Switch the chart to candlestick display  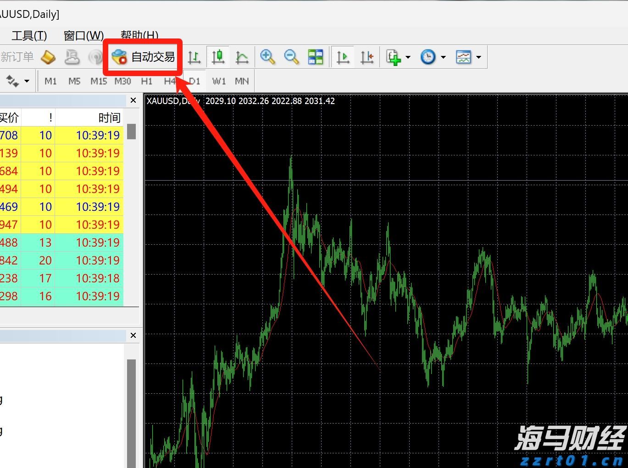coord(218,57)
